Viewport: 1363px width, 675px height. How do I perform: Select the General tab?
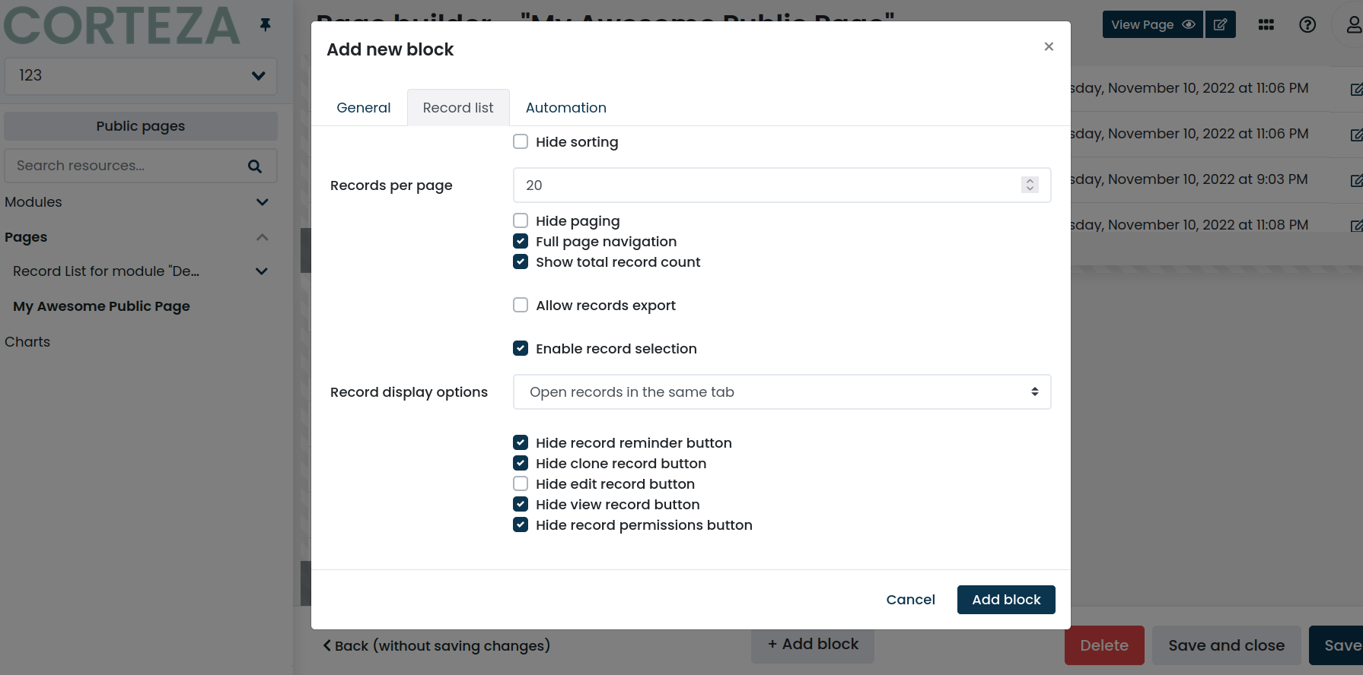[364, 107]
